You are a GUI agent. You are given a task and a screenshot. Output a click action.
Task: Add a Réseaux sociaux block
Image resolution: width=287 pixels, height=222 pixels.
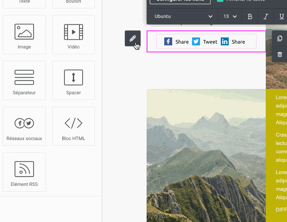[24, 126]
